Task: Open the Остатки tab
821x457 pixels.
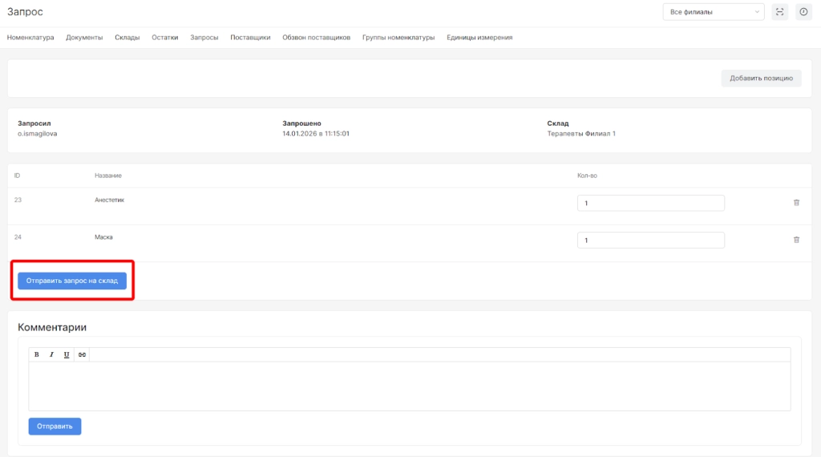Action: 164,38
